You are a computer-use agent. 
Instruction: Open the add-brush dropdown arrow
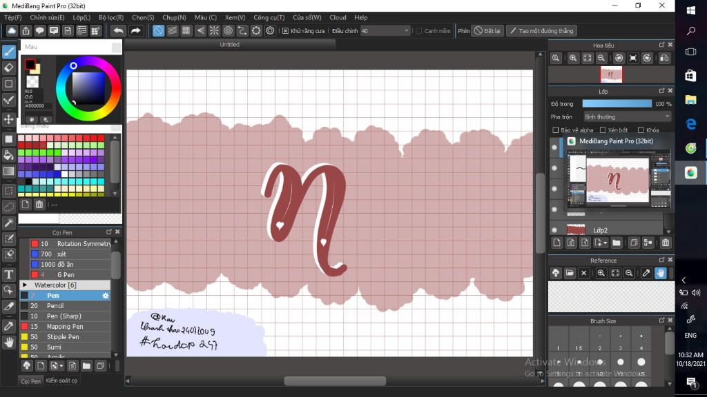[x=61, y=365]
